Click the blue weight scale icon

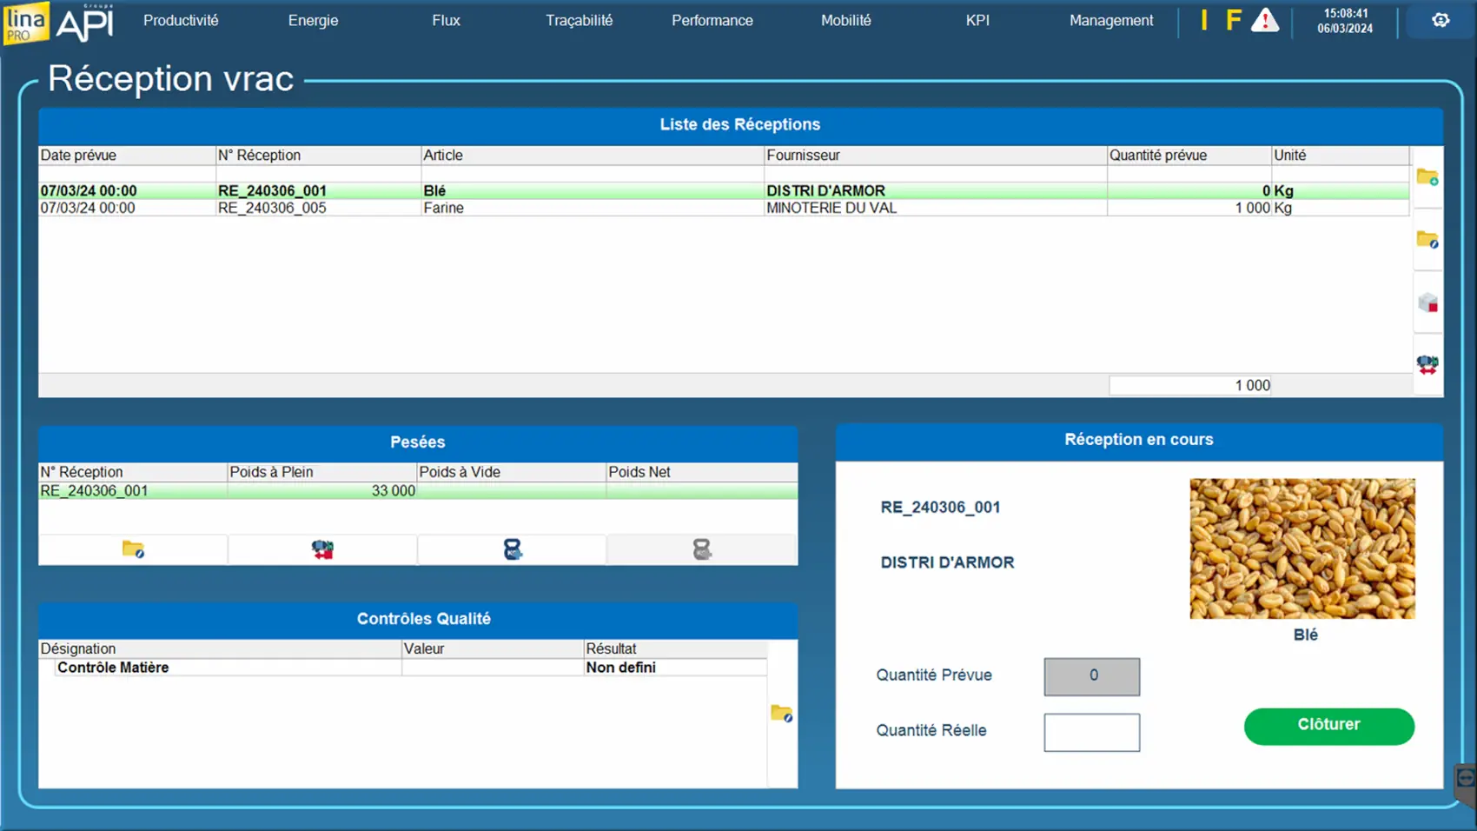[x=512, y=549]
